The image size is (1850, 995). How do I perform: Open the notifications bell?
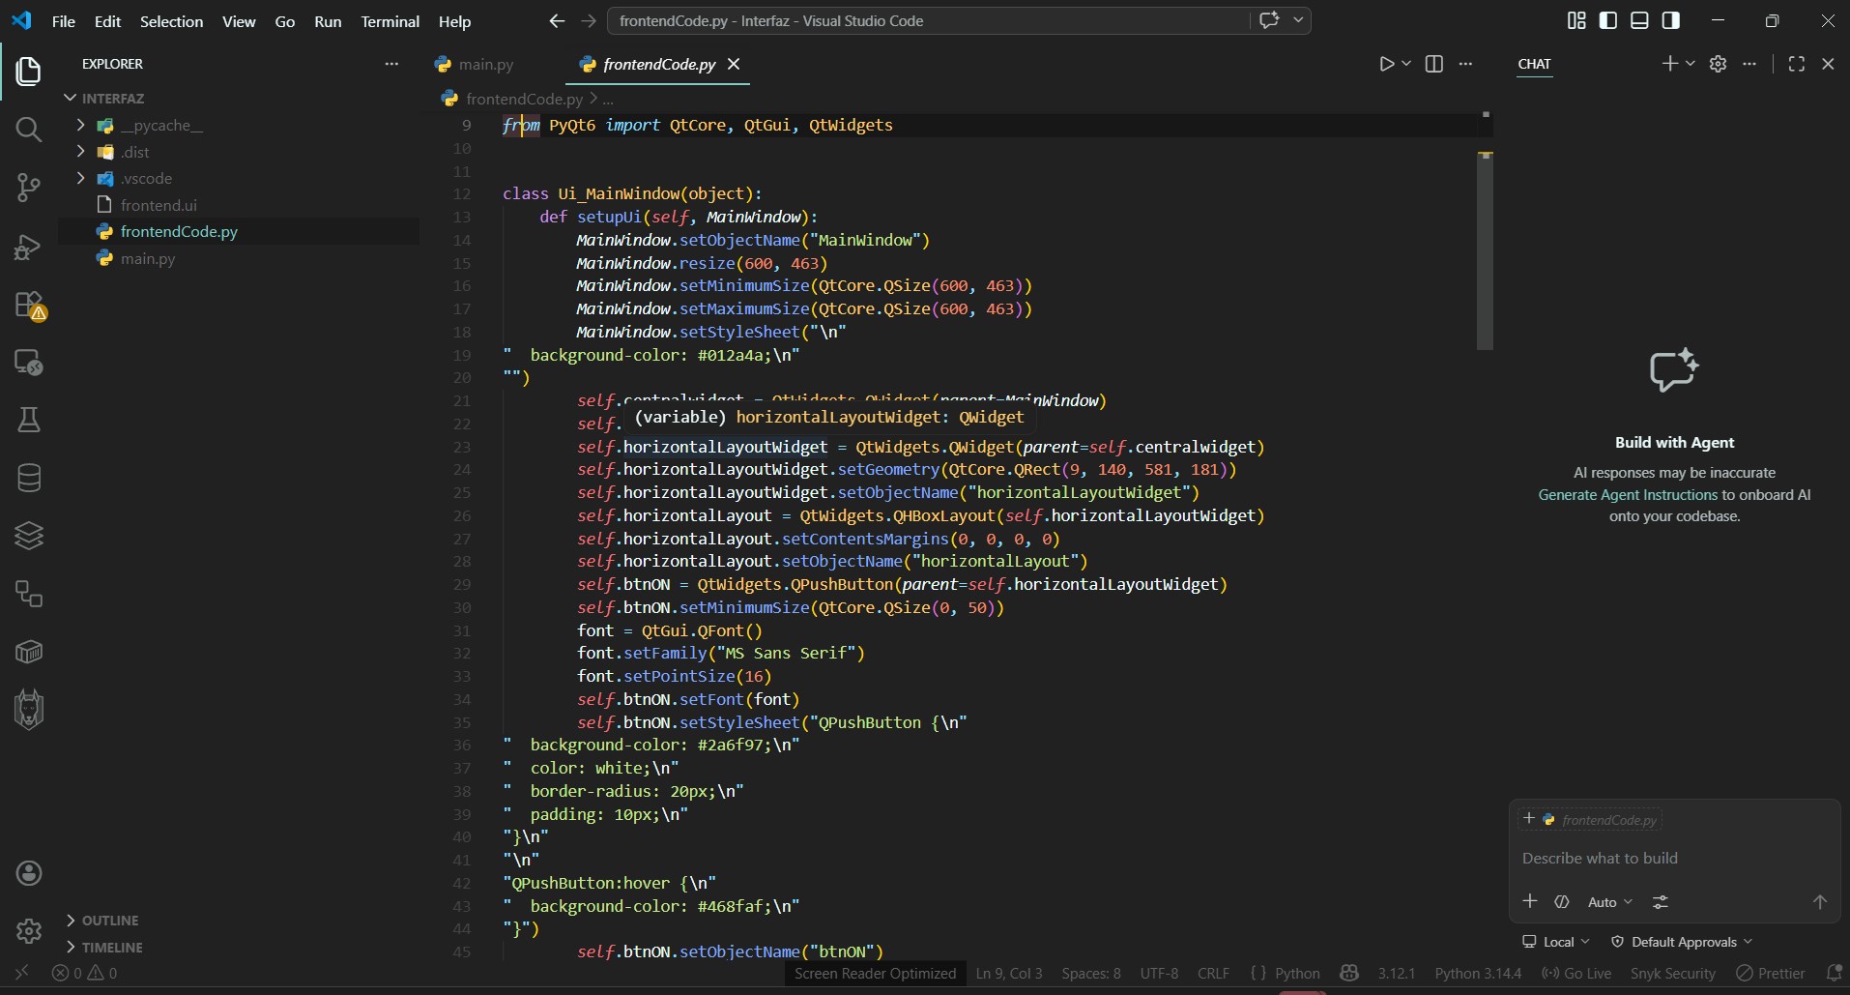pos(1834,973)
